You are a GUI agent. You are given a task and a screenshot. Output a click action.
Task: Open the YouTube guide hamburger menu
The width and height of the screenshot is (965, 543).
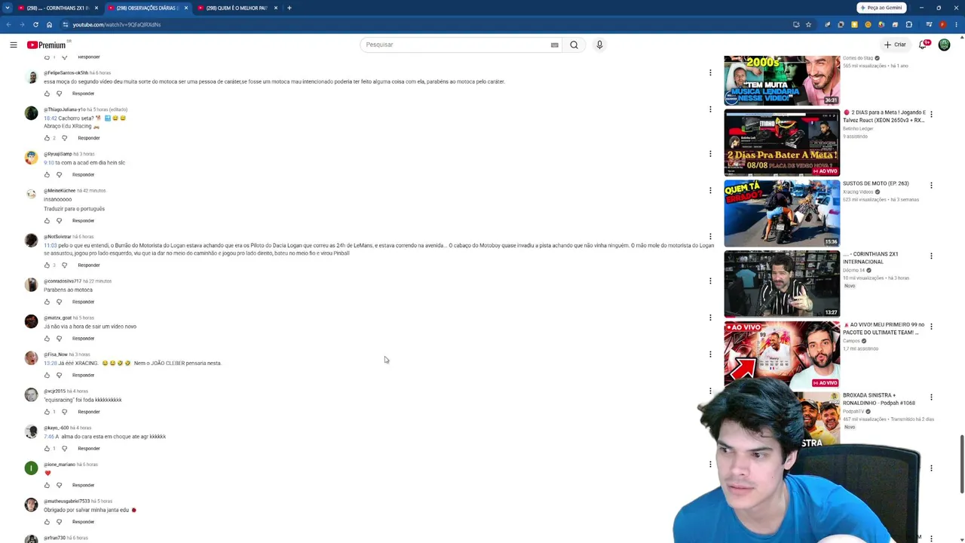(14, 45)
